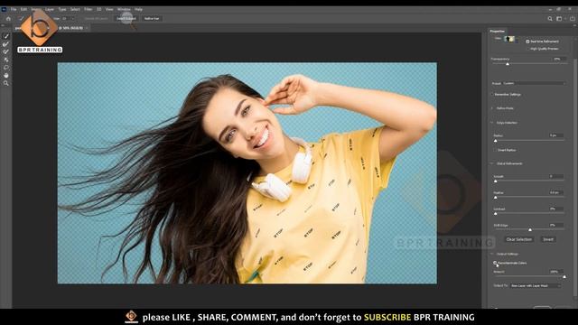
Task: Click the Shift Edge slider handle
Action: (530, 230)
